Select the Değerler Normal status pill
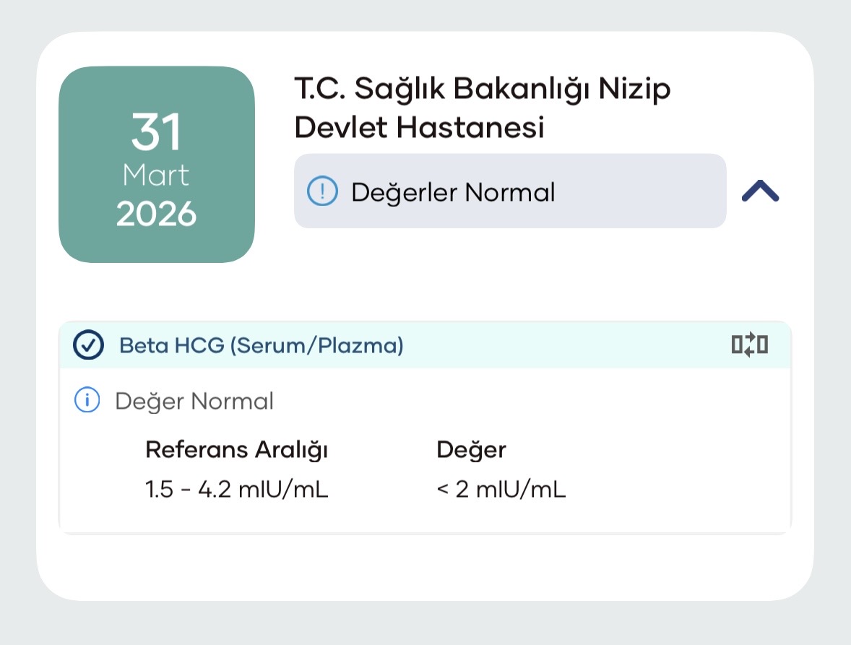 click(x=509, y=191)
